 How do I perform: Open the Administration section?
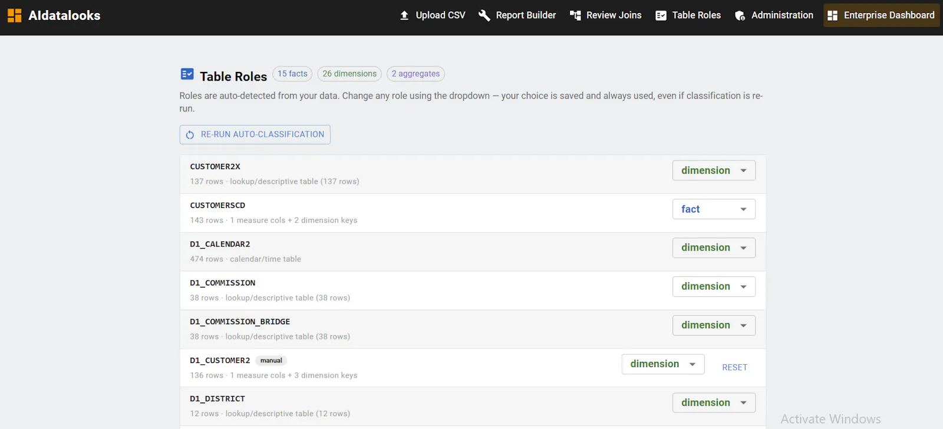[x=774, y=15]
